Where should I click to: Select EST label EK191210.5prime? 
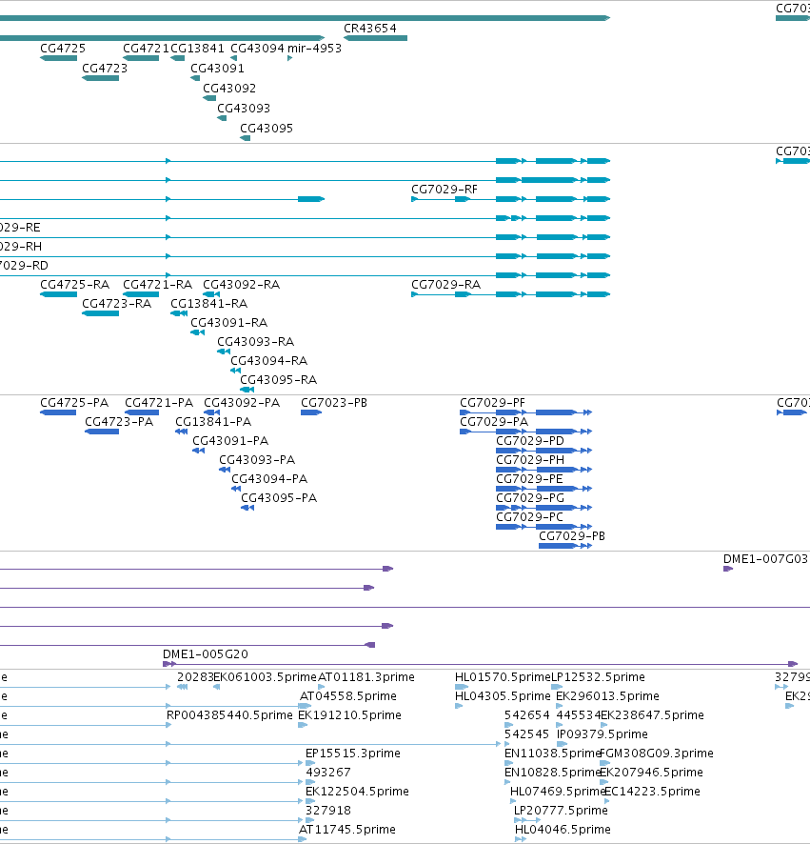click(x=349, y=714)
